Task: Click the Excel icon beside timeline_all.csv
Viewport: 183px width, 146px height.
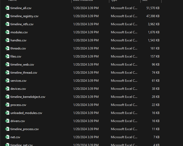Action: tap(7, 8)
